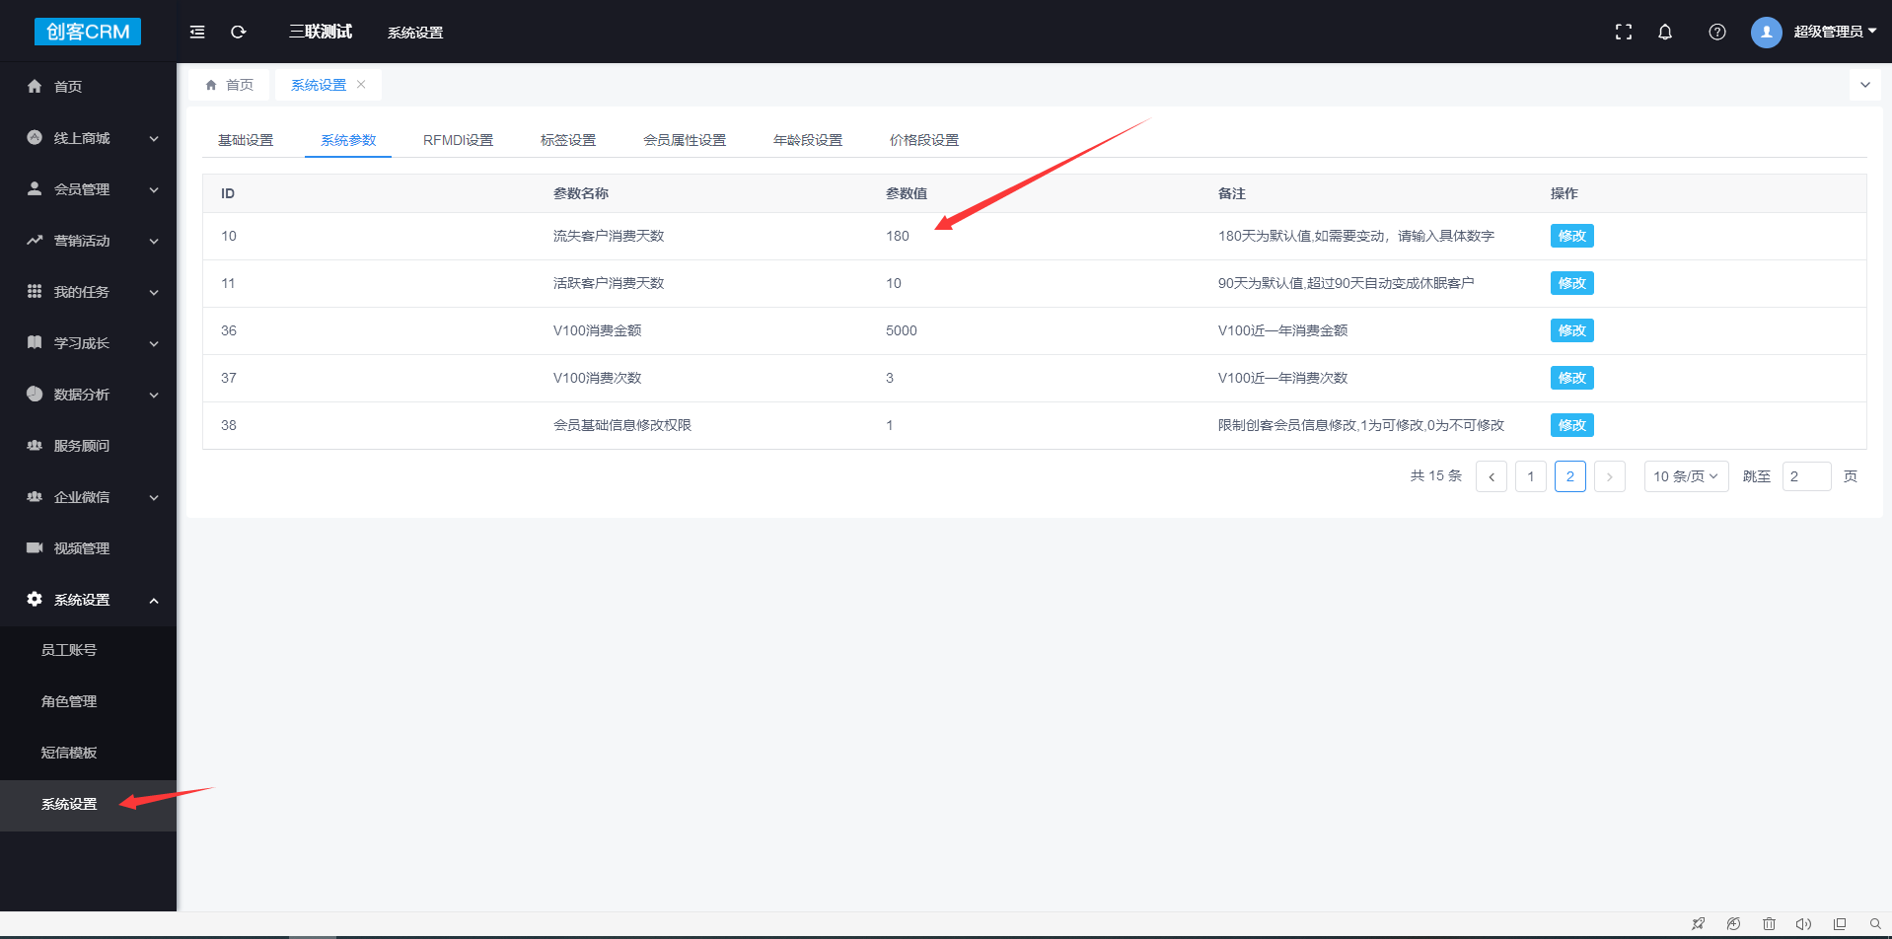Click the 会员管理 person icon
The image size is (1892, 939).
point(35,188)
